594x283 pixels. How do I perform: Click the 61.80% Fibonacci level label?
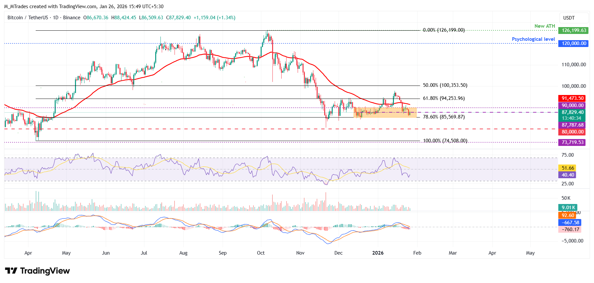[444, 98]
